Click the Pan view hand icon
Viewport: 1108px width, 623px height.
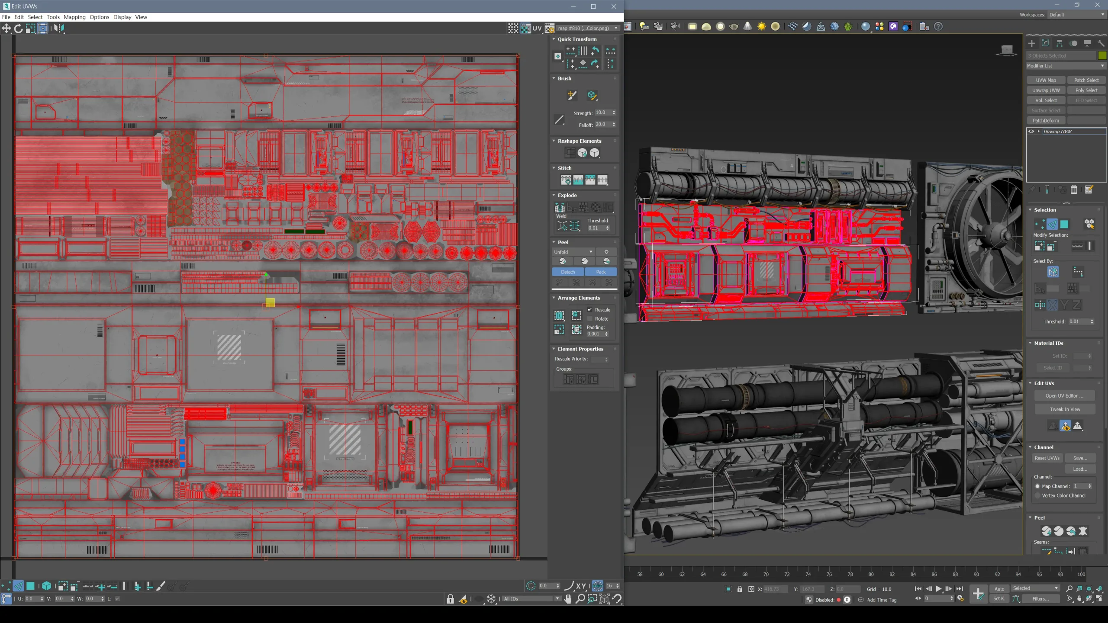(568, 599)
